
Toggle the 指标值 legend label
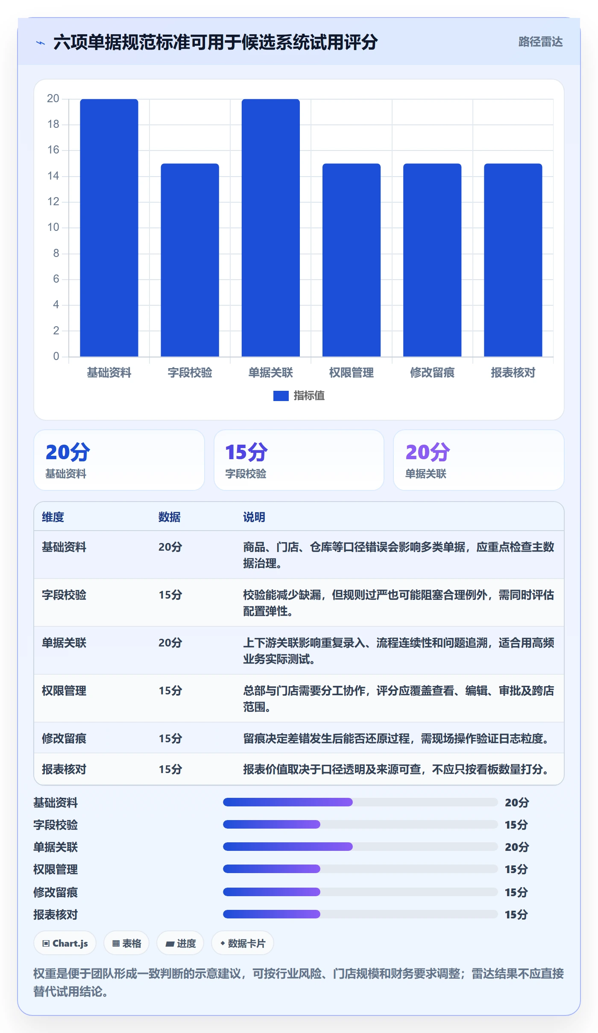(x=309, y=396)
